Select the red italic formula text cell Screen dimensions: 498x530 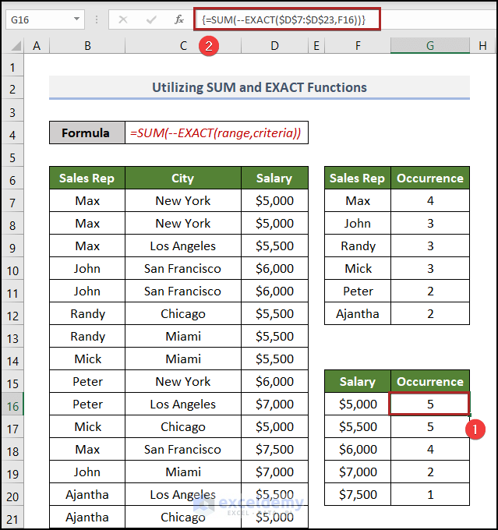point(215,132)
